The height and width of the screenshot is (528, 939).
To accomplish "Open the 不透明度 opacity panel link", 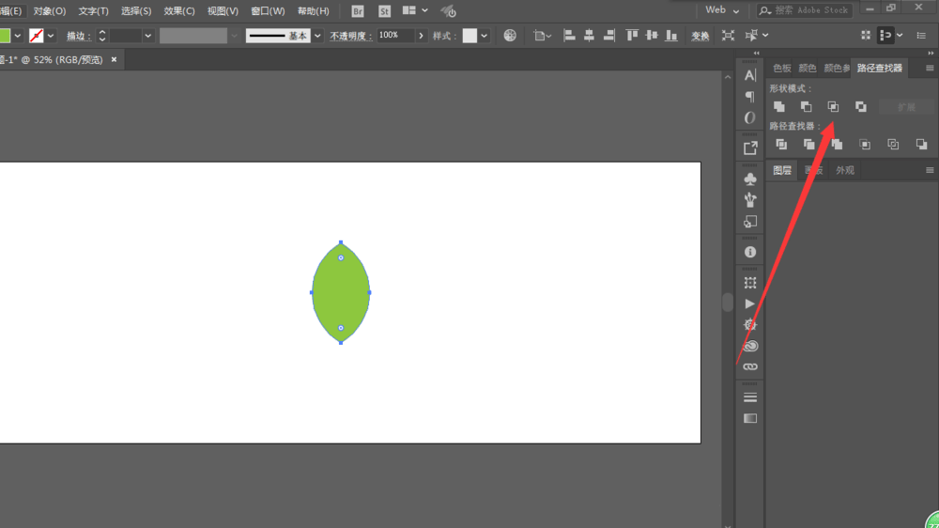I will pyautogui.click(x=350, y=36).
